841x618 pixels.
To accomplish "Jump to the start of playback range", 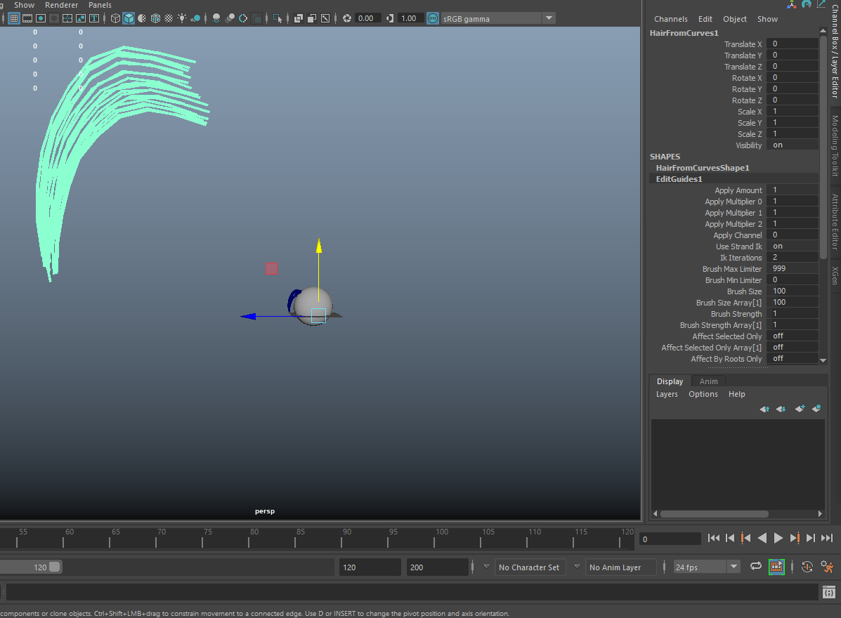I will (714, 538).
